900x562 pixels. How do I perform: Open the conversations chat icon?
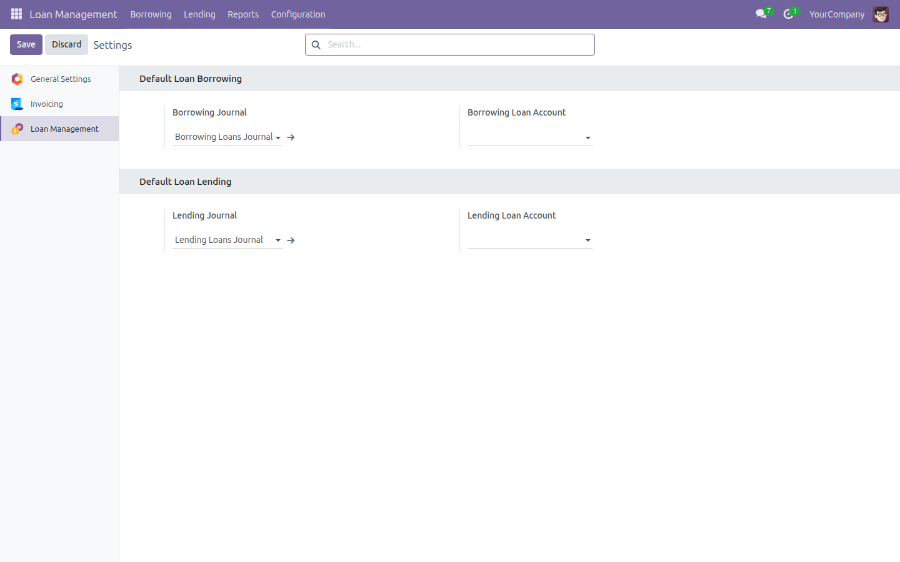coord(761,14)
